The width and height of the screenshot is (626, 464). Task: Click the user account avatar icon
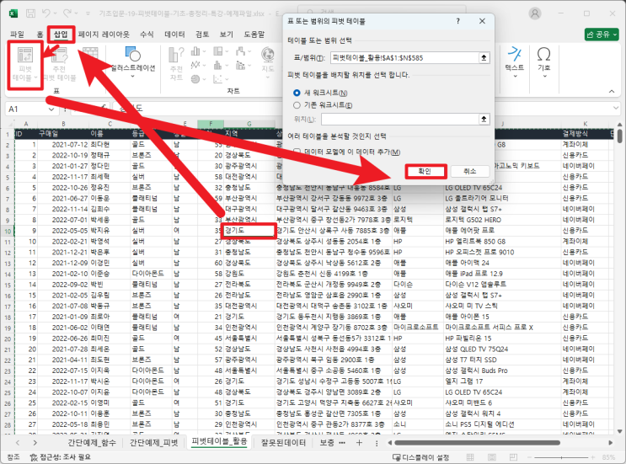pyautogui.click(x=534, y=13)
